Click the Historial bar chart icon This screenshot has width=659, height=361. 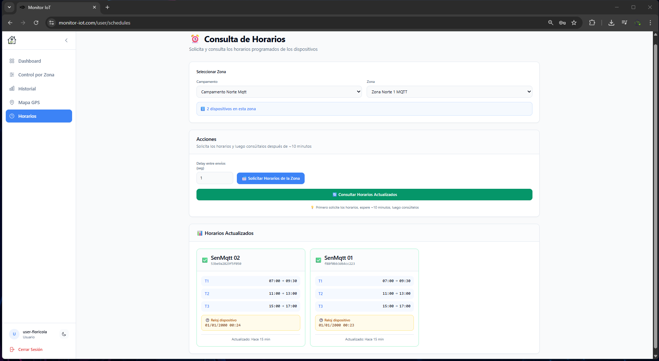coord(12,89)
